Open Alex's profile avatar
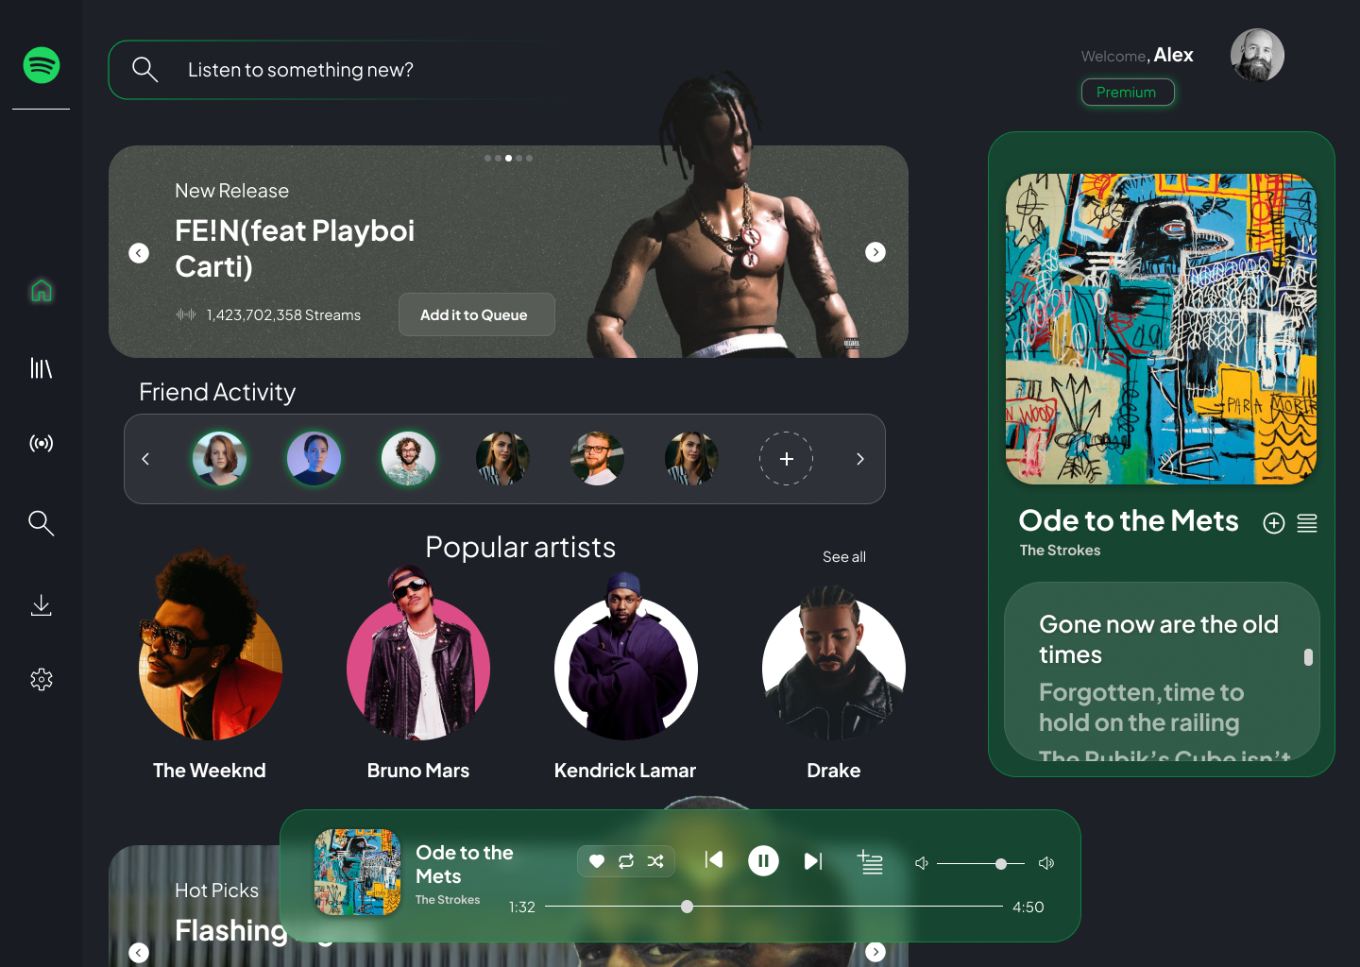Viewport: 1360px width, 967px height. [x=1257, y=55]
